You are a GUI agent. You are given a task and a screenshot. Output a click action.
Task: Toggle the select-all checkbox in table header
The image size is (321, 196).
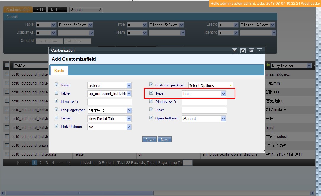7,65
